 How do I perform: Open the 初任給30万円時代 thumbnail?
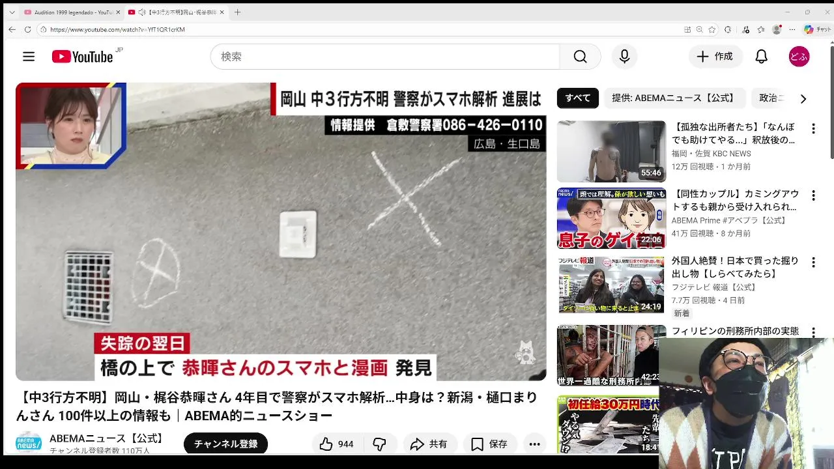pos(608,425)
